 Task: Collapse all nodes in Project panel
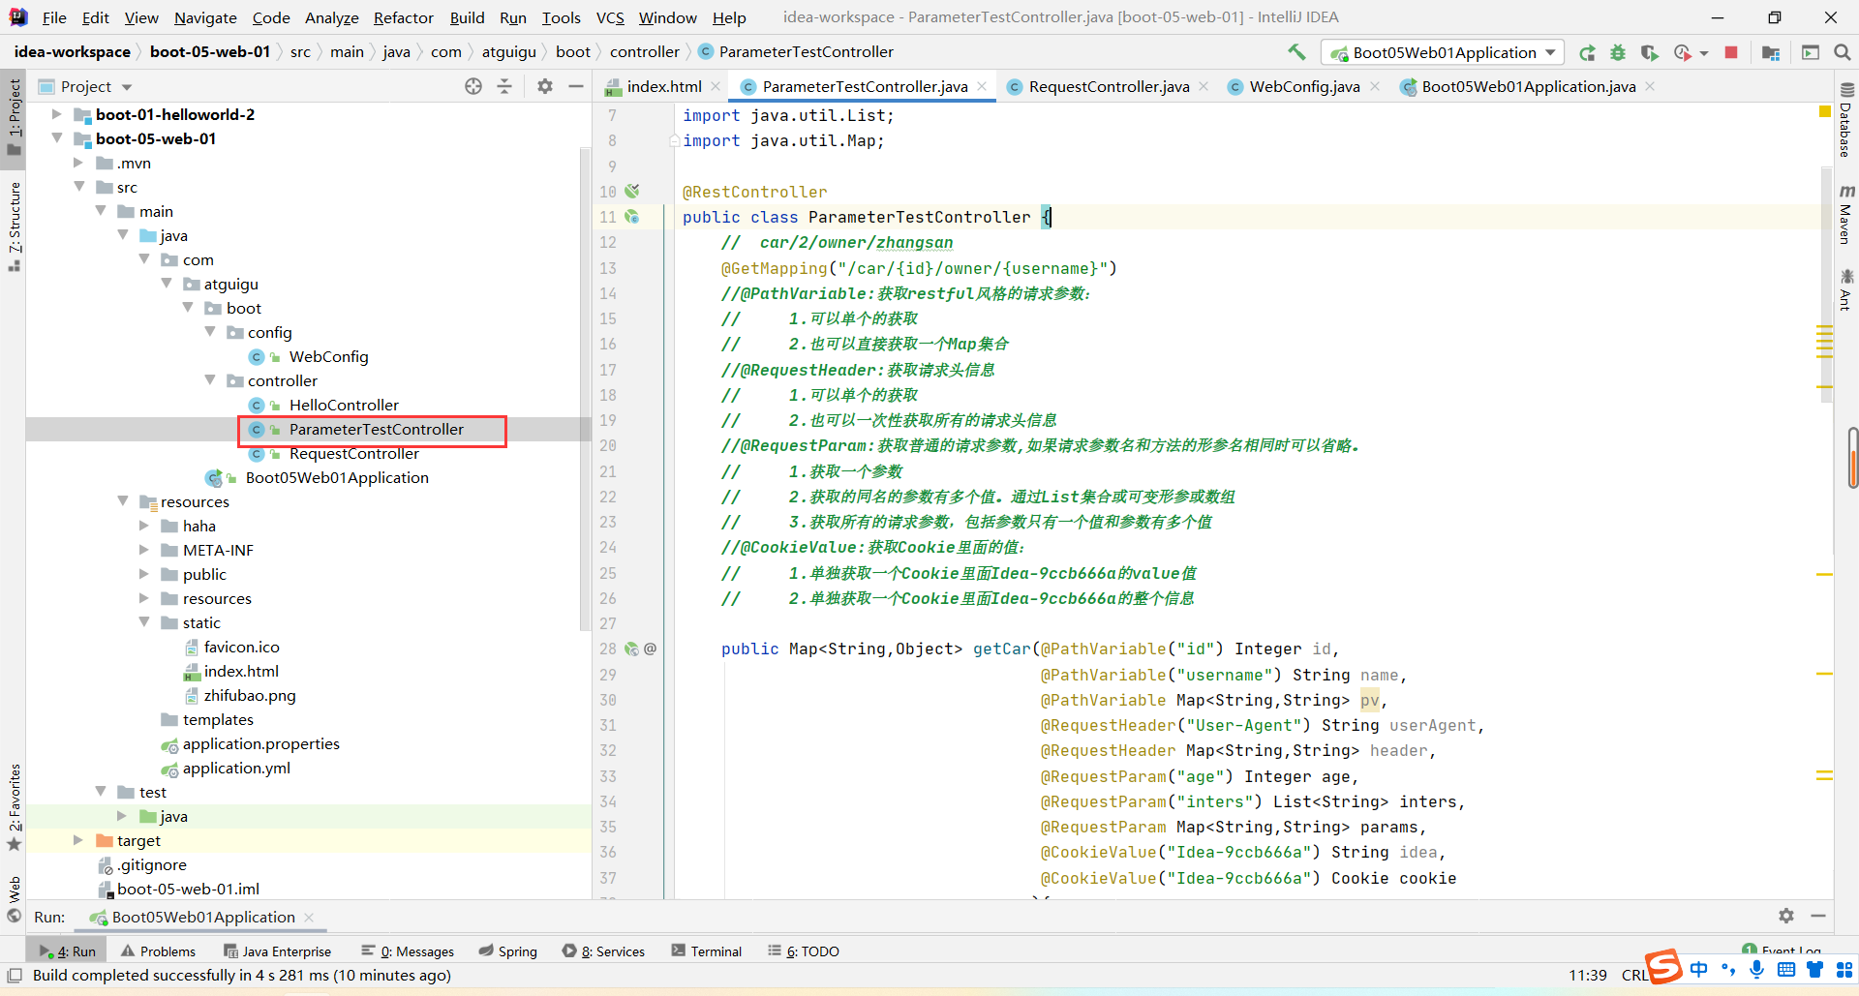(x=504, y=86)
